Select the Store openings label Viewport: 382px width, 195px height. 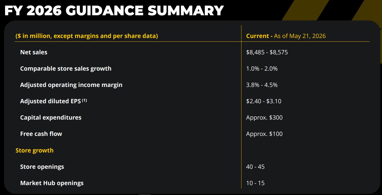(x=42, y=167)
